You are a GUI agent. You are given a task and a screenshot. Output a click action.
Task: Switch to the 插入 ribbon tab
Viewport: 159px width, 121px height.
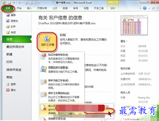click(x=29, y=8)
